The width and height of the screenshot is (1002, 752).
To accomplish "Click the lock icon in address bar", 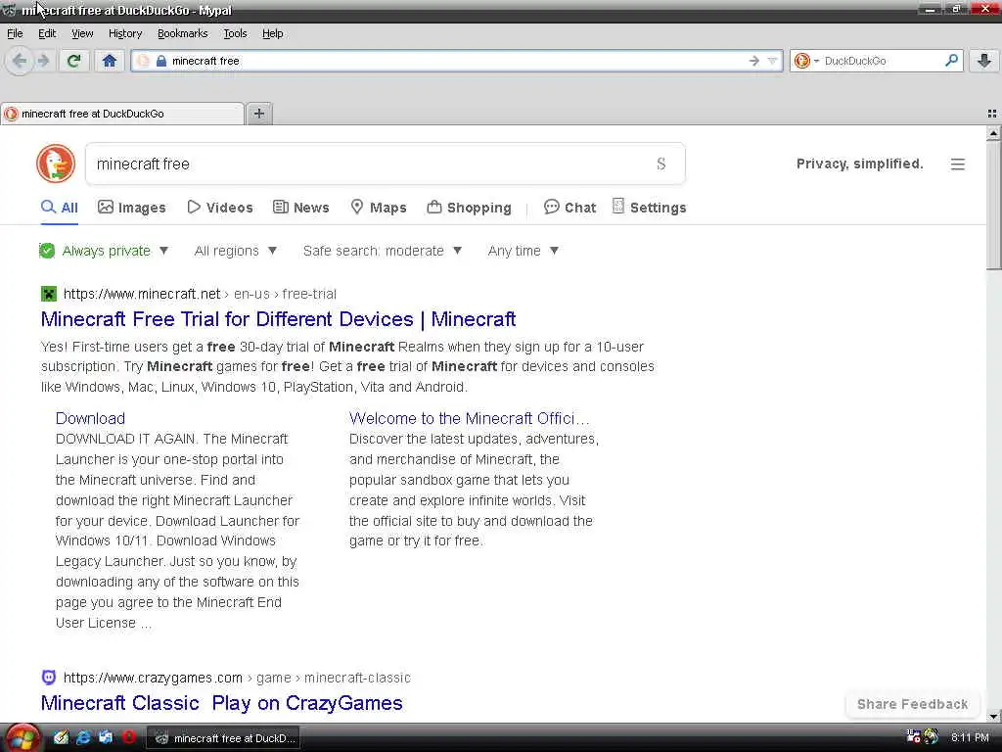I will click(161, 61).
